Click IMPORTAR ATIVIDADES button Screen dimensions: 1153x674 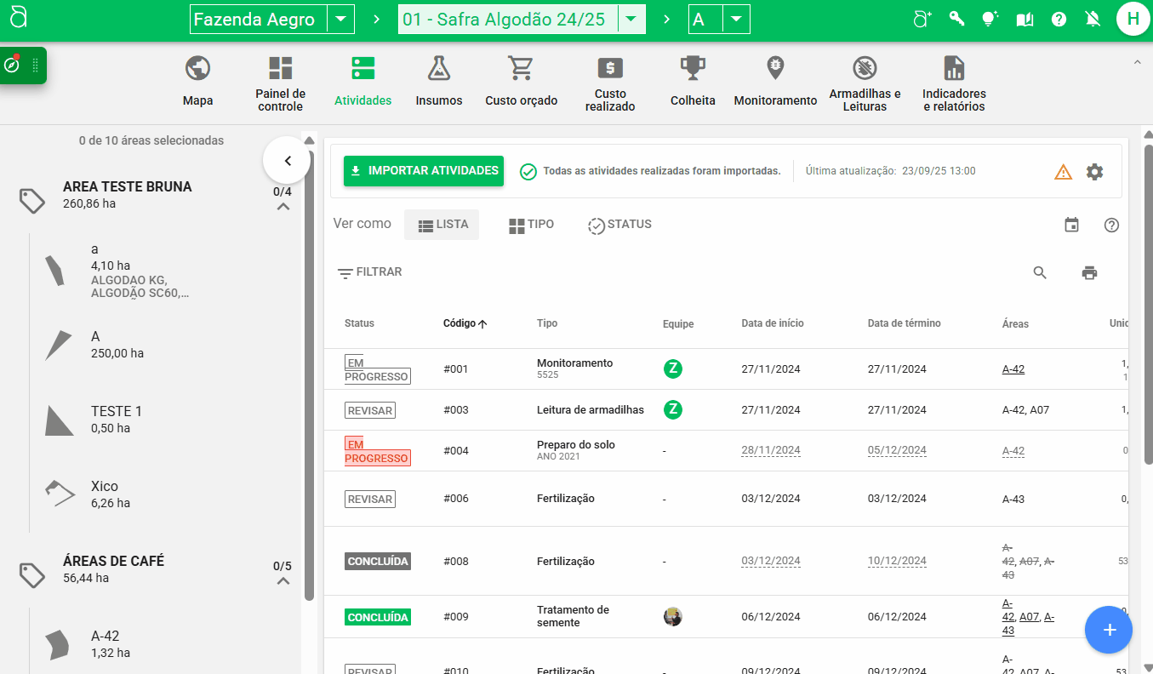pyautogui.click(x=424, y=171)
